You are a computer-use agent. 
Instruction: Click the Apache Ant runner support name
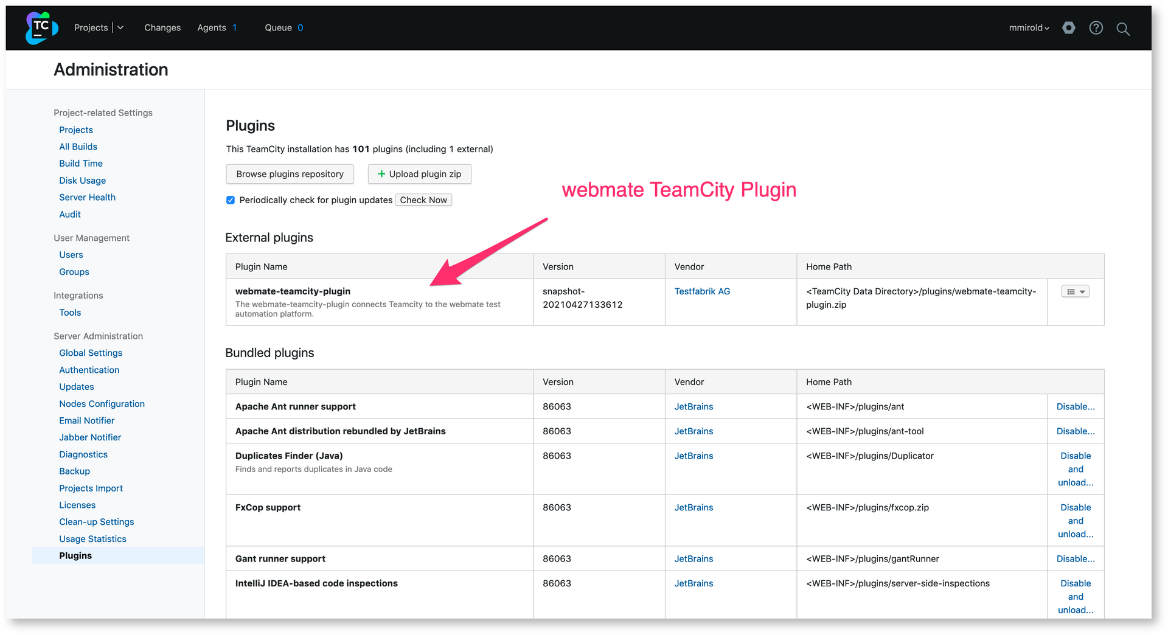coord(296,407)
